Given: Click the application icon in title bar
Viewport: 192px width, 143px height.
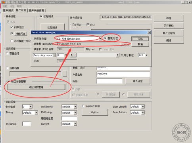Looking at the screenshot, I should [4, 2].
